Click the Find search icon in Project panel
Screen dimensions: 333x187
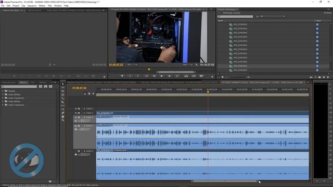click(x=315, y=77)
